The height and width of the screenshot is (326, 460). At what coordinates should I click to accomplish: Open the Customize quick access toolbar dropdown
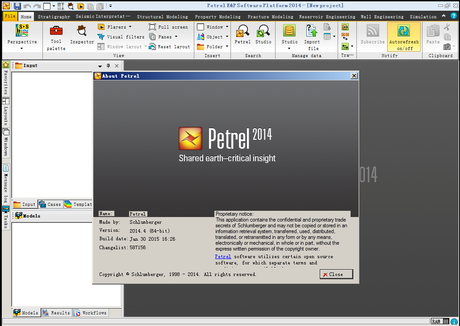tap(110, 6)
